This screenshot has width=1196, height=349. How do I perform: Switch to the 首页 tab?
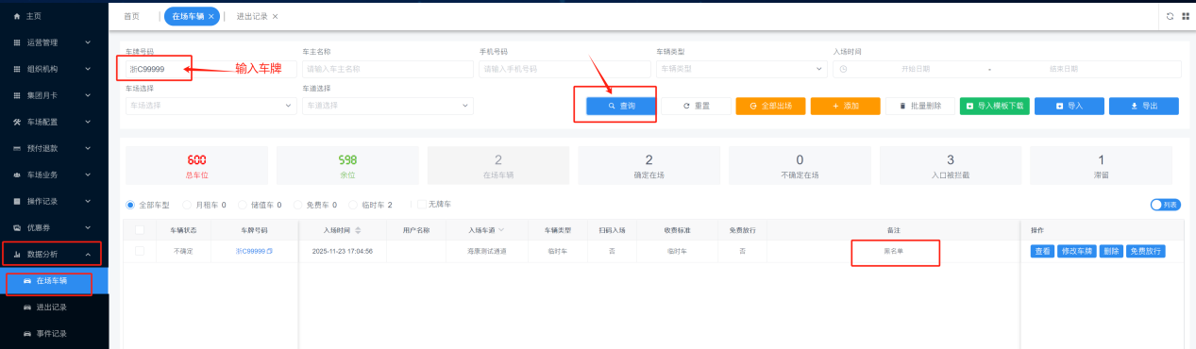pos(131,16)
